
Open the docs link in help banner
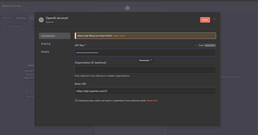pyautogui.click(x=119, y=36)
